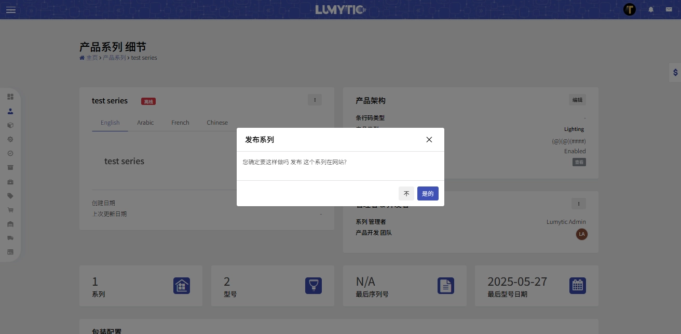Expand the three-dot menu on test series card
This screenshot has height=334, width=681.
coord(315,100)
